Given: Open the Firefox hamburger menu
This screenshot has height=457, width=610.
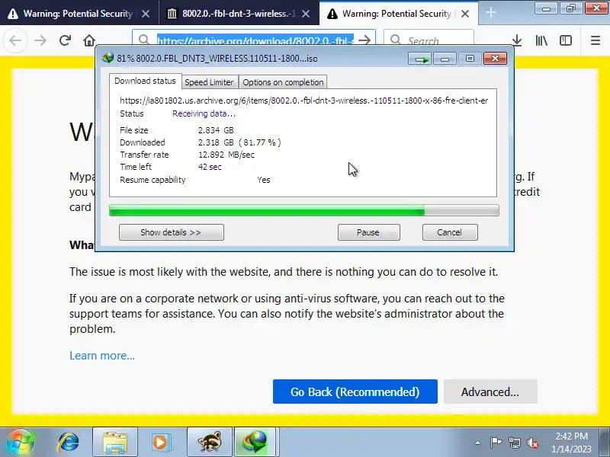Looking at the screenshot, I should pyautogui.click(x=596, y=40).
